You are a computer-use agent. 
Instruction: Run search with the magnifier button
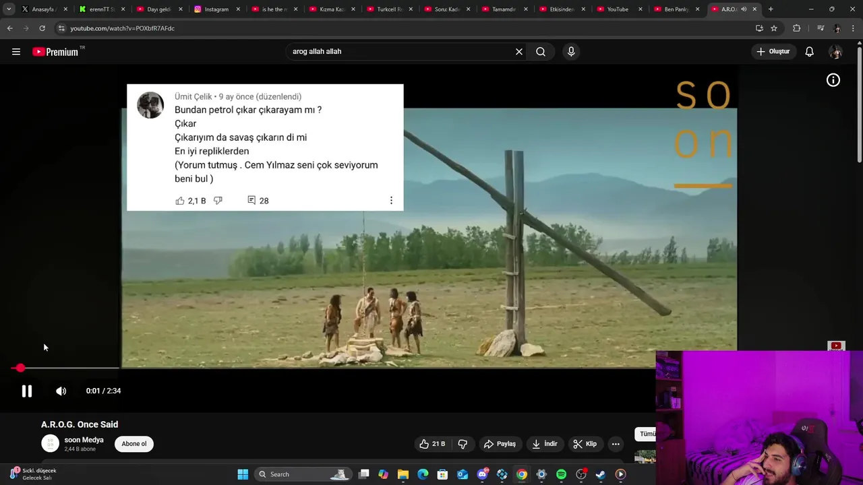541,51
